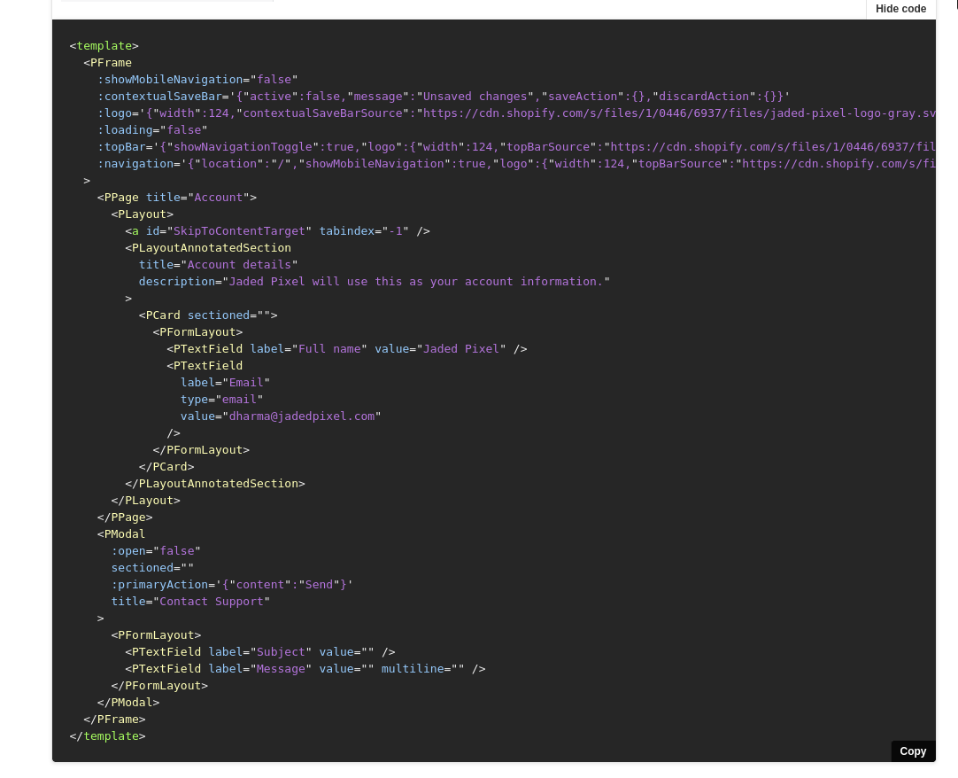This screenshot has width=958, height=778.
Task: Click the :contextualSaveBar attribute line
Action: point(444,96)
